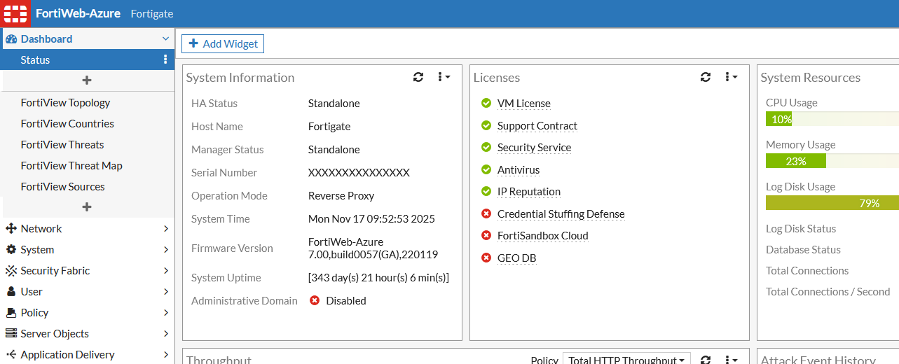Click the System Time value
899x364 pixels.
tap(371, 219)
